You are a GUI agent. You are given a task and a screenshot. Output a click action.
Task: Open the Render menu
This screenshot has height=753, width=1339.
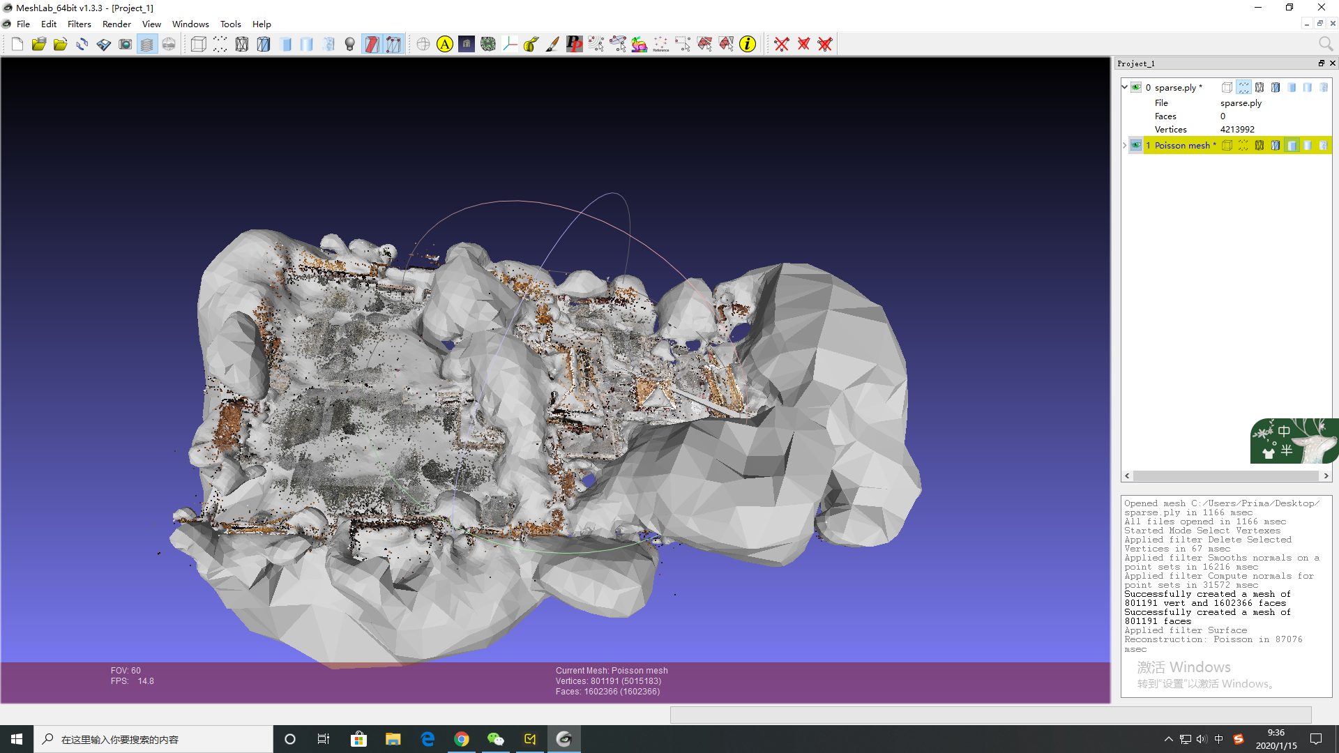coord(116,24)
